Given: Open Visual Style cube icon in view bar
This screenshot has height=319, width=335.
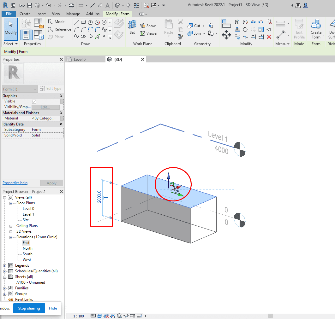Looking at the screenshot, I should point(100,316).
